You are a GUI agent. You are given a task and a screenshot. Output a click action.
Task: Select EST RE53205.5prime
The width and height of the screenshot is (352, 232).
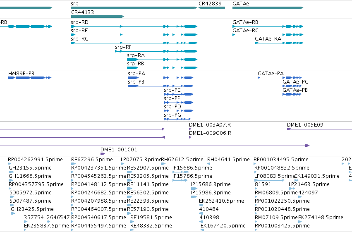tap(129, 180)
